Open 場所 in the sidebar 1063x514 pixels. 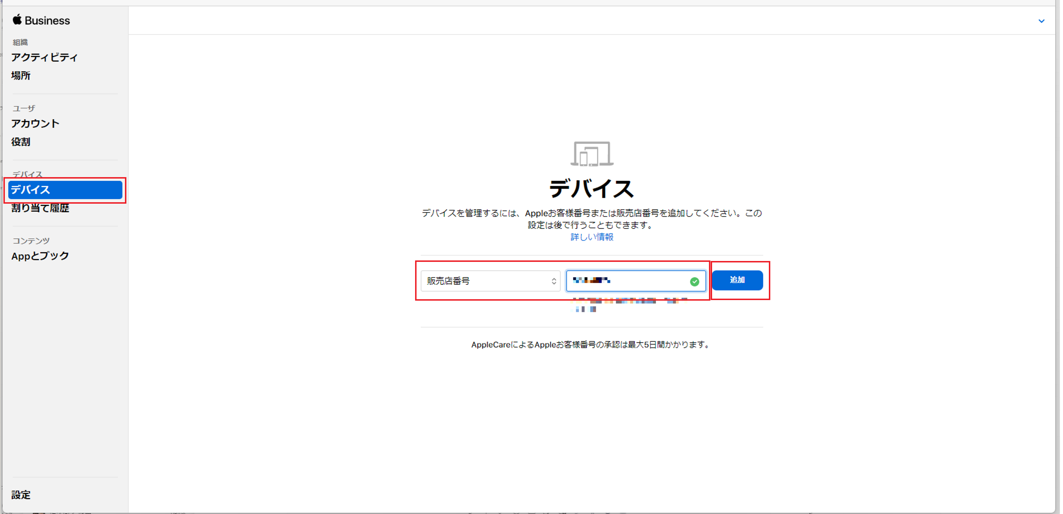(21, 76)
